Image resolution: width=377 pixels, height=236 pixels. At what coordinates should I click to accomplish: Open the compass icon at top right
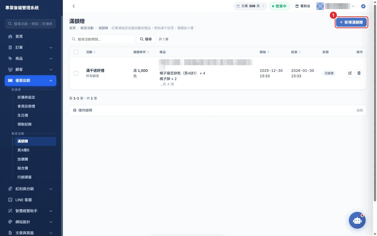pos(363,6)
